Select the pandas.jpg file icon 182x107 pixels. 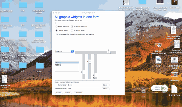coord(174,75)
